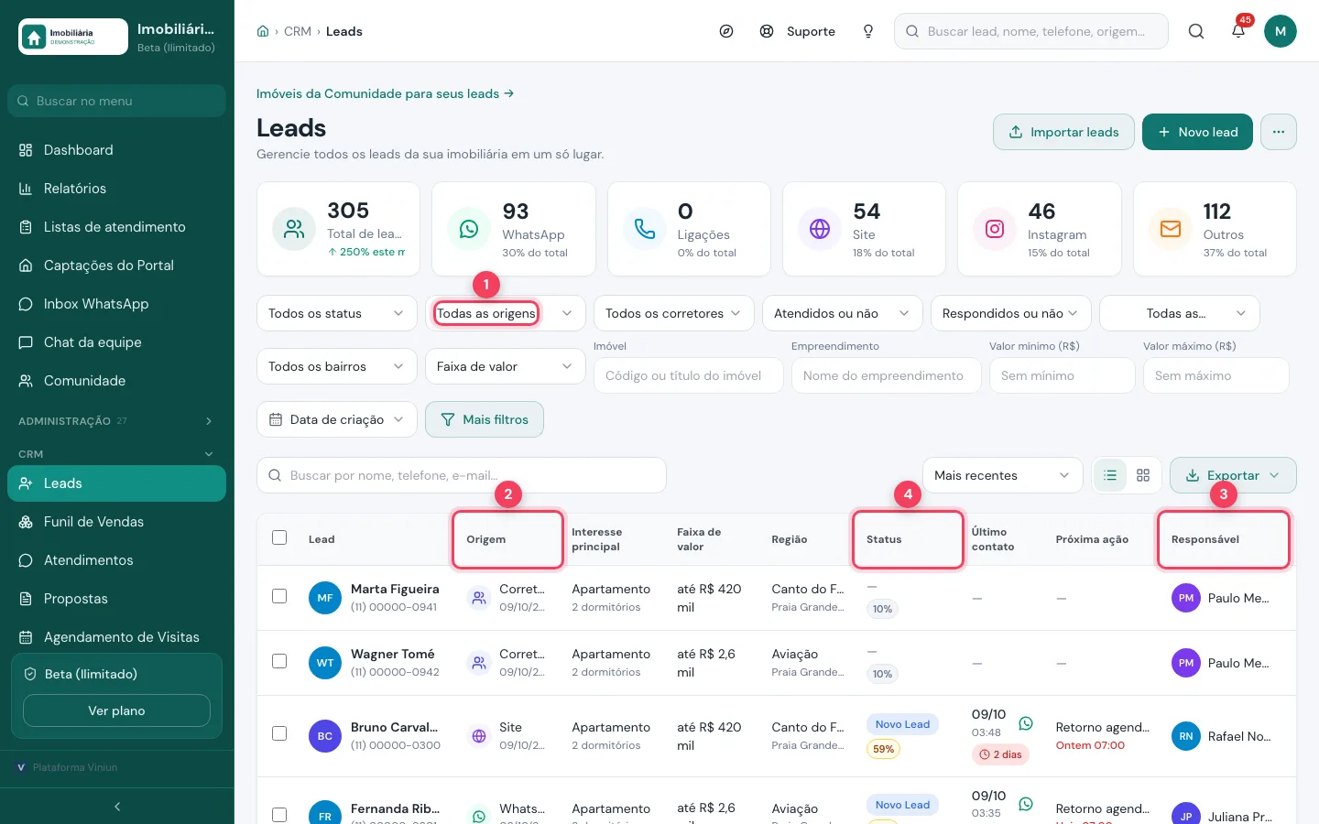Click the magnifier search icon button
Screen dimensions: 1319x824
click(1196, 31)
